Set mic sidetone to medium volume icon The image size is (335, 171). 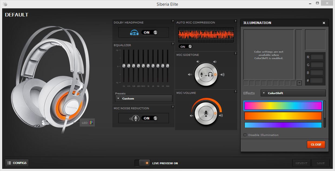(215, 62)
